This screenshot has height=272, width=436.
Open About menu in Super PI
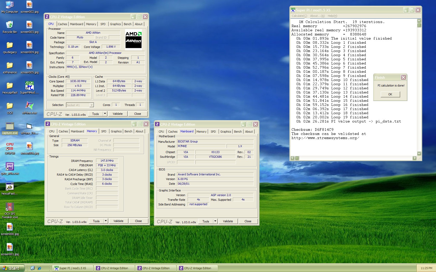click(x=317, y=16)
